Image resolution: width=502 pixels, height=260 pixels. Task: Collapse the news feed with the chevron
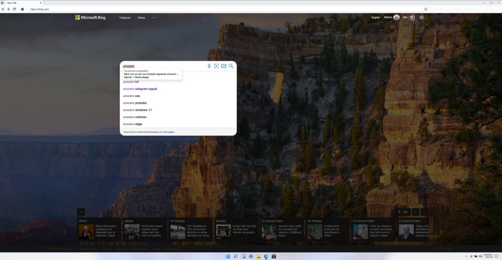pos(81,212)
